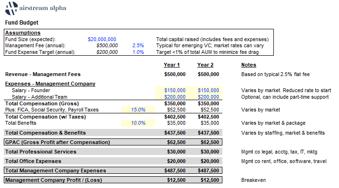Click Year 1 compensation & benefits $437,500
This screenshot has height=188, width=339.
175,133
